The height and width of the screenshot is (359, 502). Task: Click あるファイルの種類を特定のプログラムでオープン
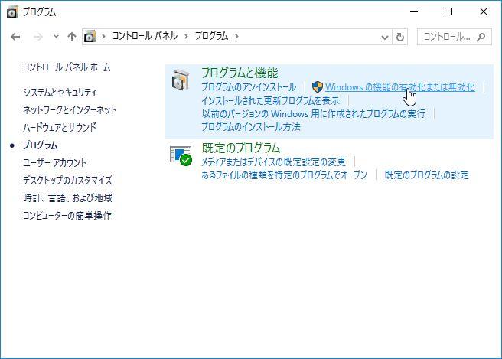pos(285,175)
